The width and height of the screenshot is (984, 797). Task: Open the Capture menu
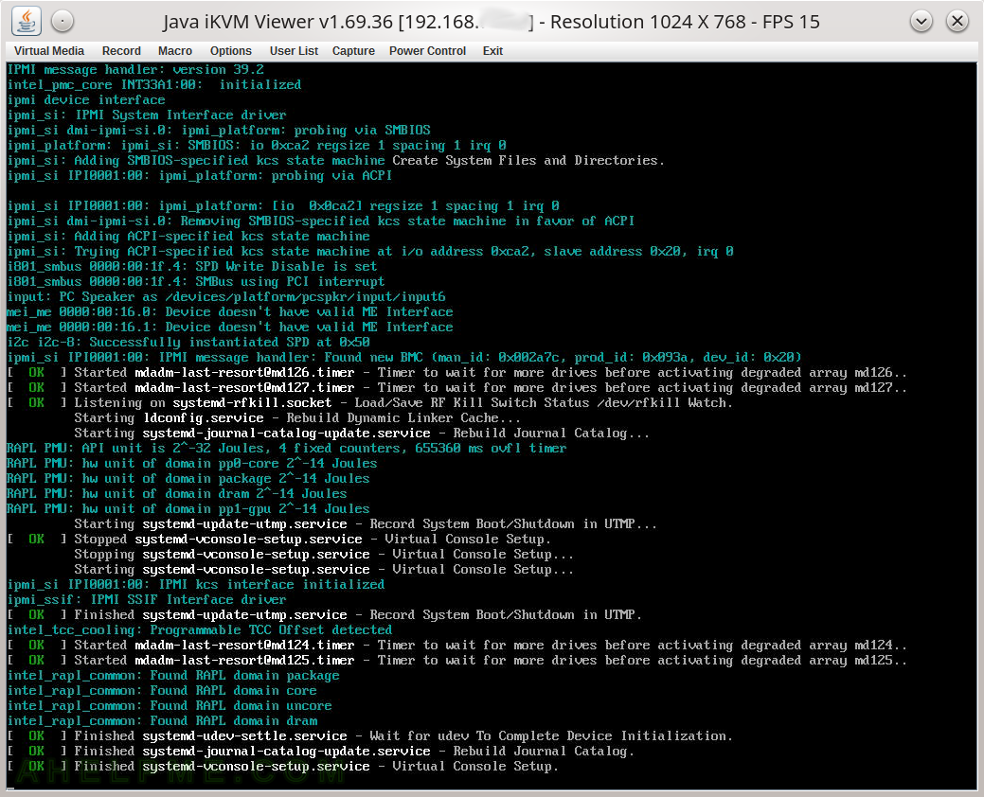coord(353,51)
